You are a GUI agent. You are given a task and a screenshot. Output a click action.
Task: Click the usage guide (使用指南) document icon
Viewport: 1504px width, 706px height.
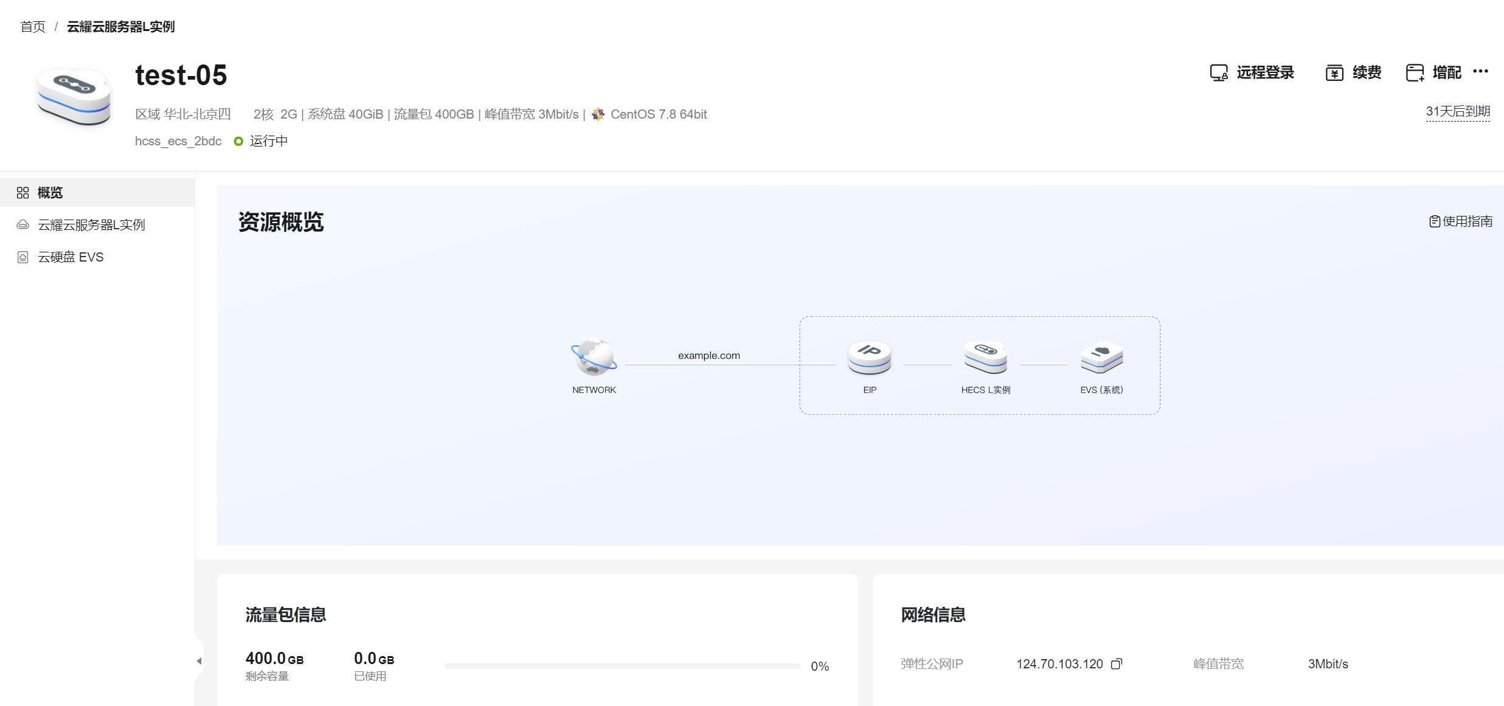tap(1435, 221)
